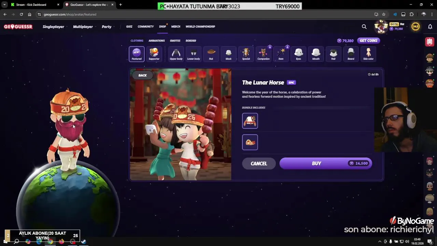This screenshot has height=246, width=437.
Task: Open the Chrome three-dot menu
Action: coord(432,14)
